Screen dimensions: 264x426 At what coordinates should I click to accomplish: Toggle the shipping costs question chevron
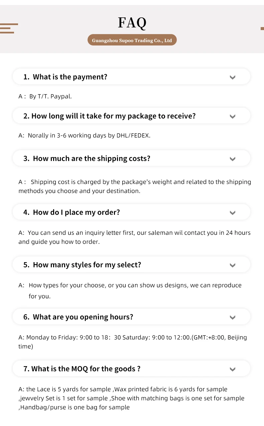coord(233,159)
